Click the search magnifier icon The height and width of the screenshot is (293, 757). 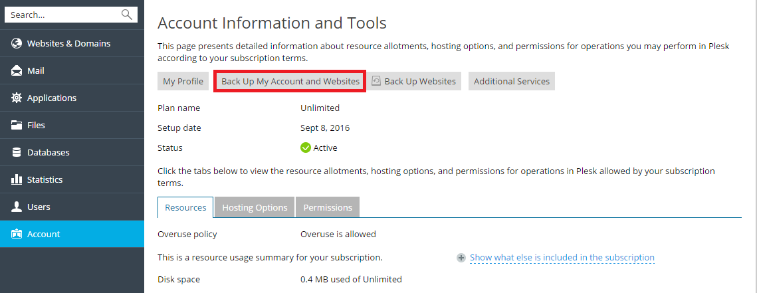127,15
